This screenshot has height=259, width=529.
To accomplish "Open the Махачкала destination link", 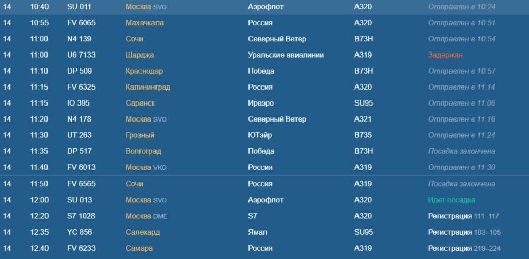I will tap(145, 23).
